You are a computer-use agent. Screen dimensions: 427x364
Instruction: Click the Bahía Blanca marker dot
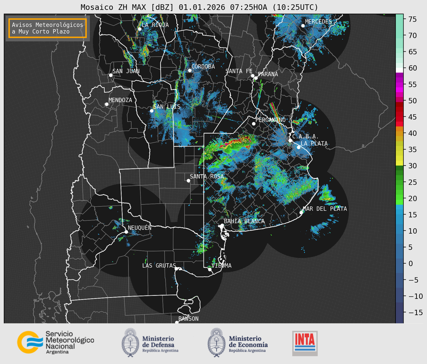222,225
